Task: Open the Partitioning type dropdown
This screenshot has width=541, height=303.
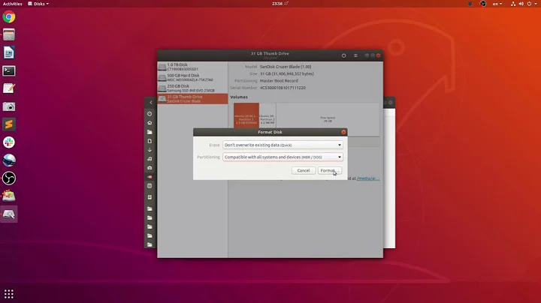Action: point(283,157)
